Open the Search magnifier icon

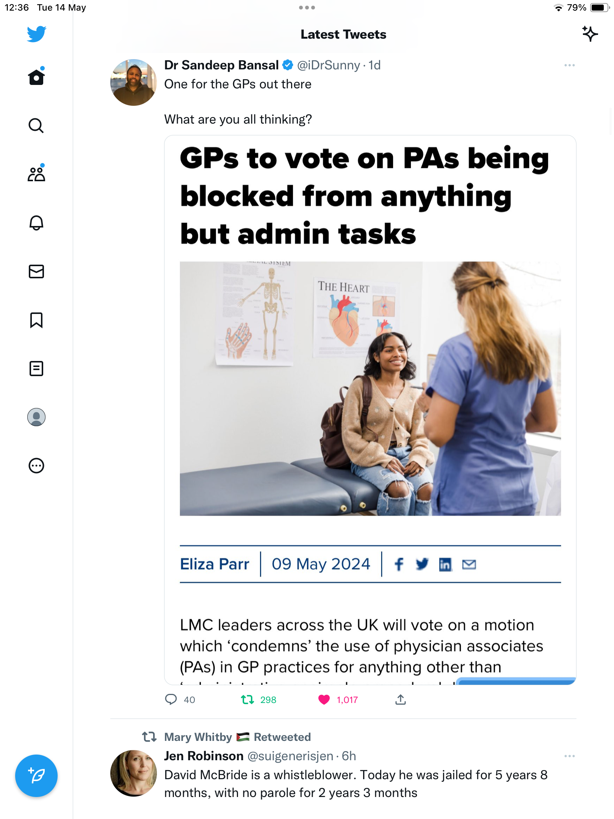coord(36,126)
